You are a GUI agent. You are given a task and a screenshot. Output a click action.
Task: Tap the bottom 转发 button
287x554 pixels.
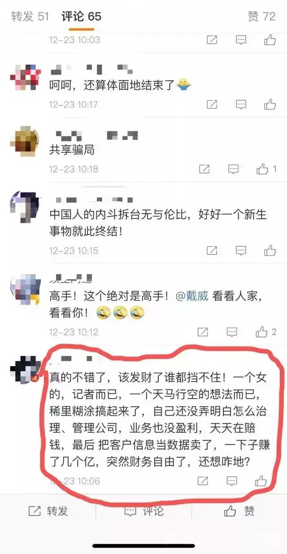click(48, 511)
